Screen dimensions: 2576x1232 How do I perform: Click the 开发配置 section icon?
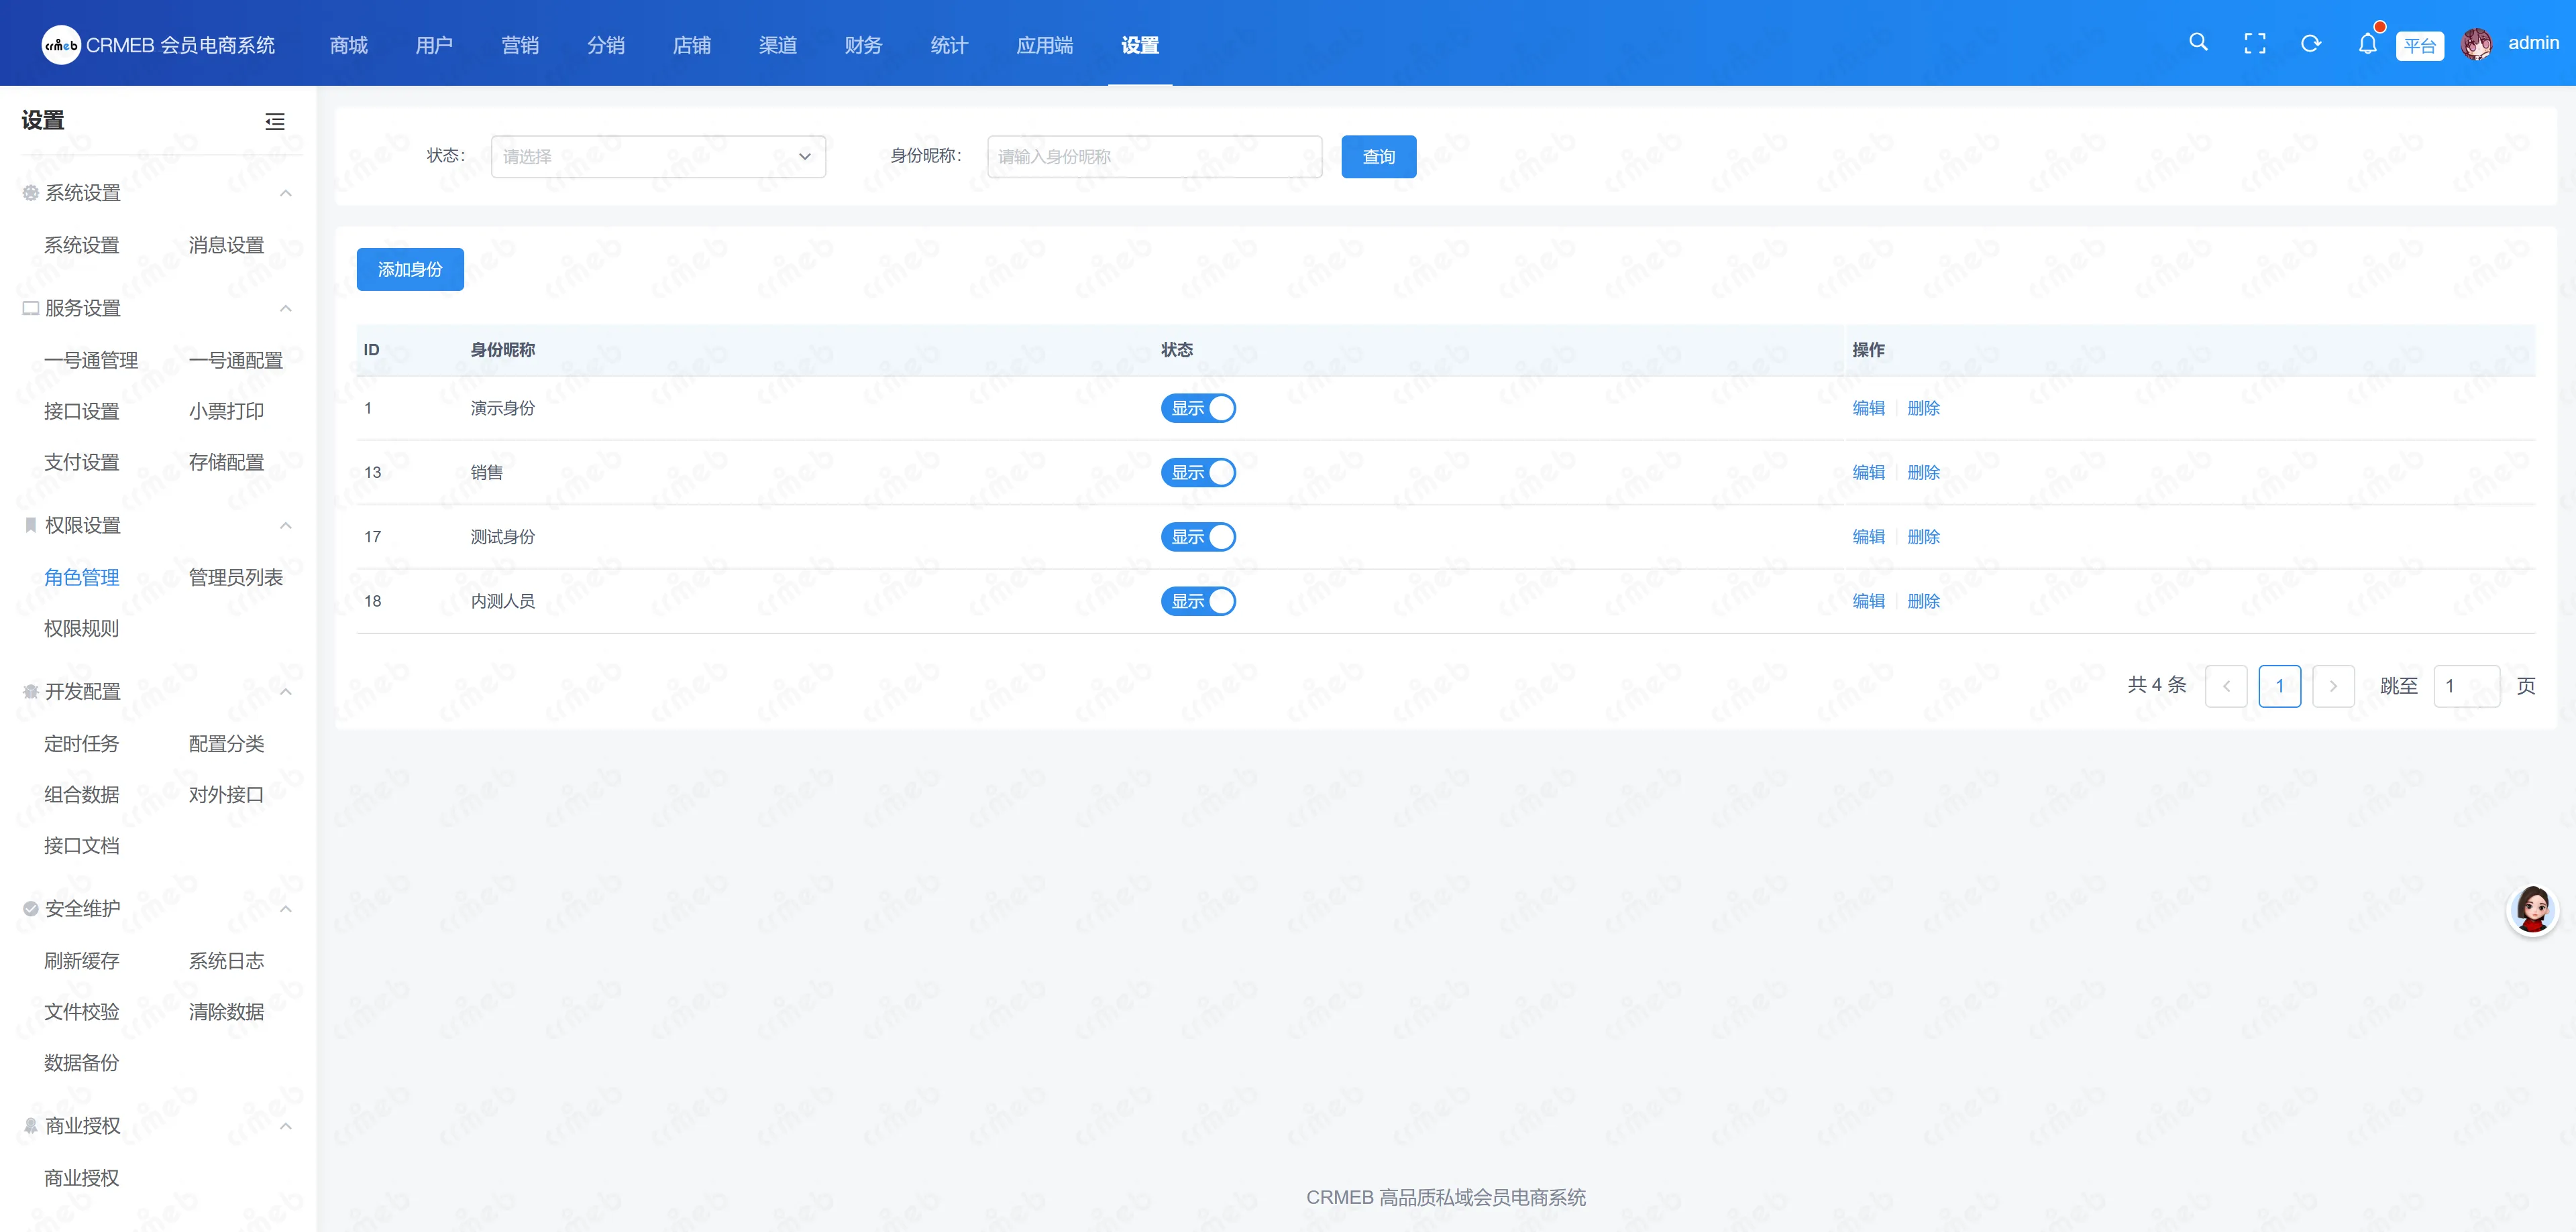point(31,692)
